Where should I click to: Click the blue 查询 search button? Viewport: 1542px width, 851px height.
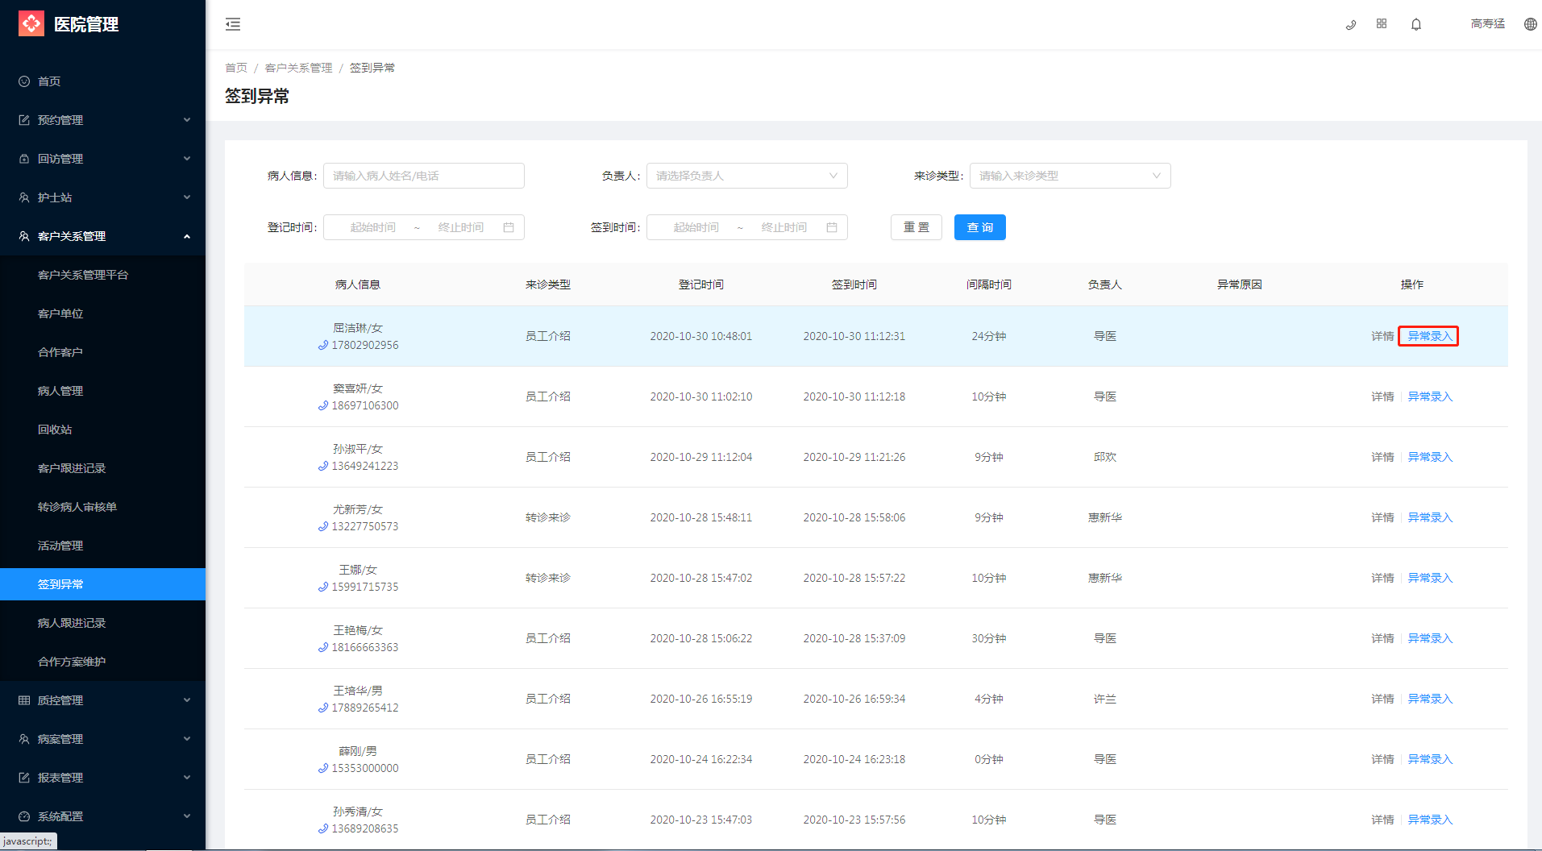[x=979, y=227]
